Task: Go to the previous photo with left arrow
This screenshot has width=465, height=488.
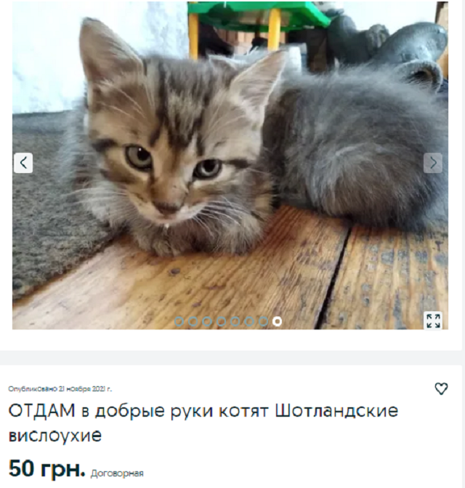Action: point(23,163)
